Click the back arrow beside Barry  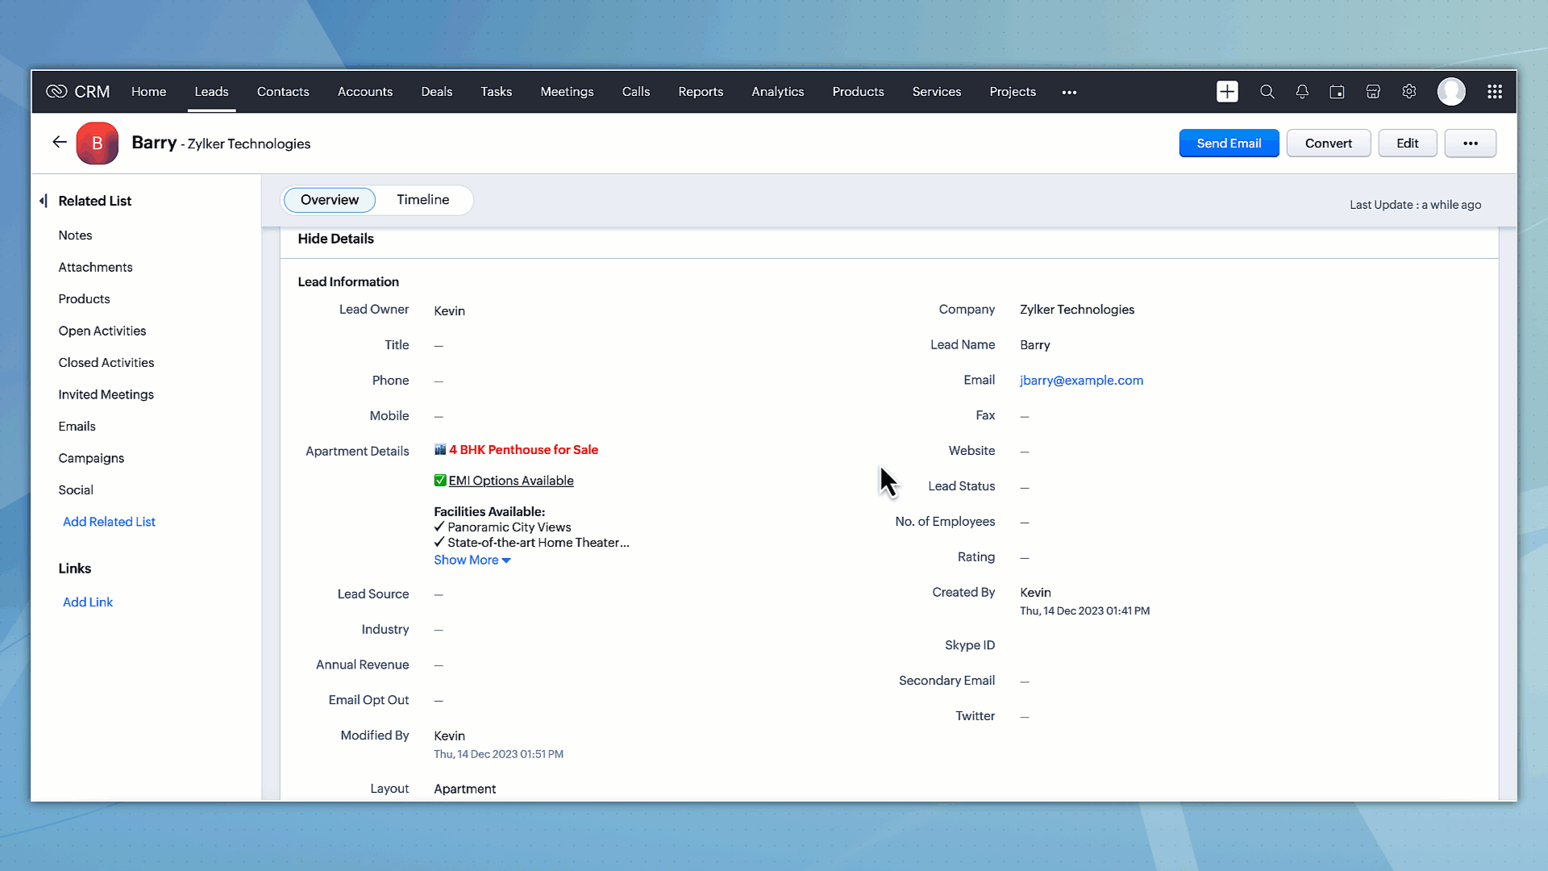pos(60,143)
